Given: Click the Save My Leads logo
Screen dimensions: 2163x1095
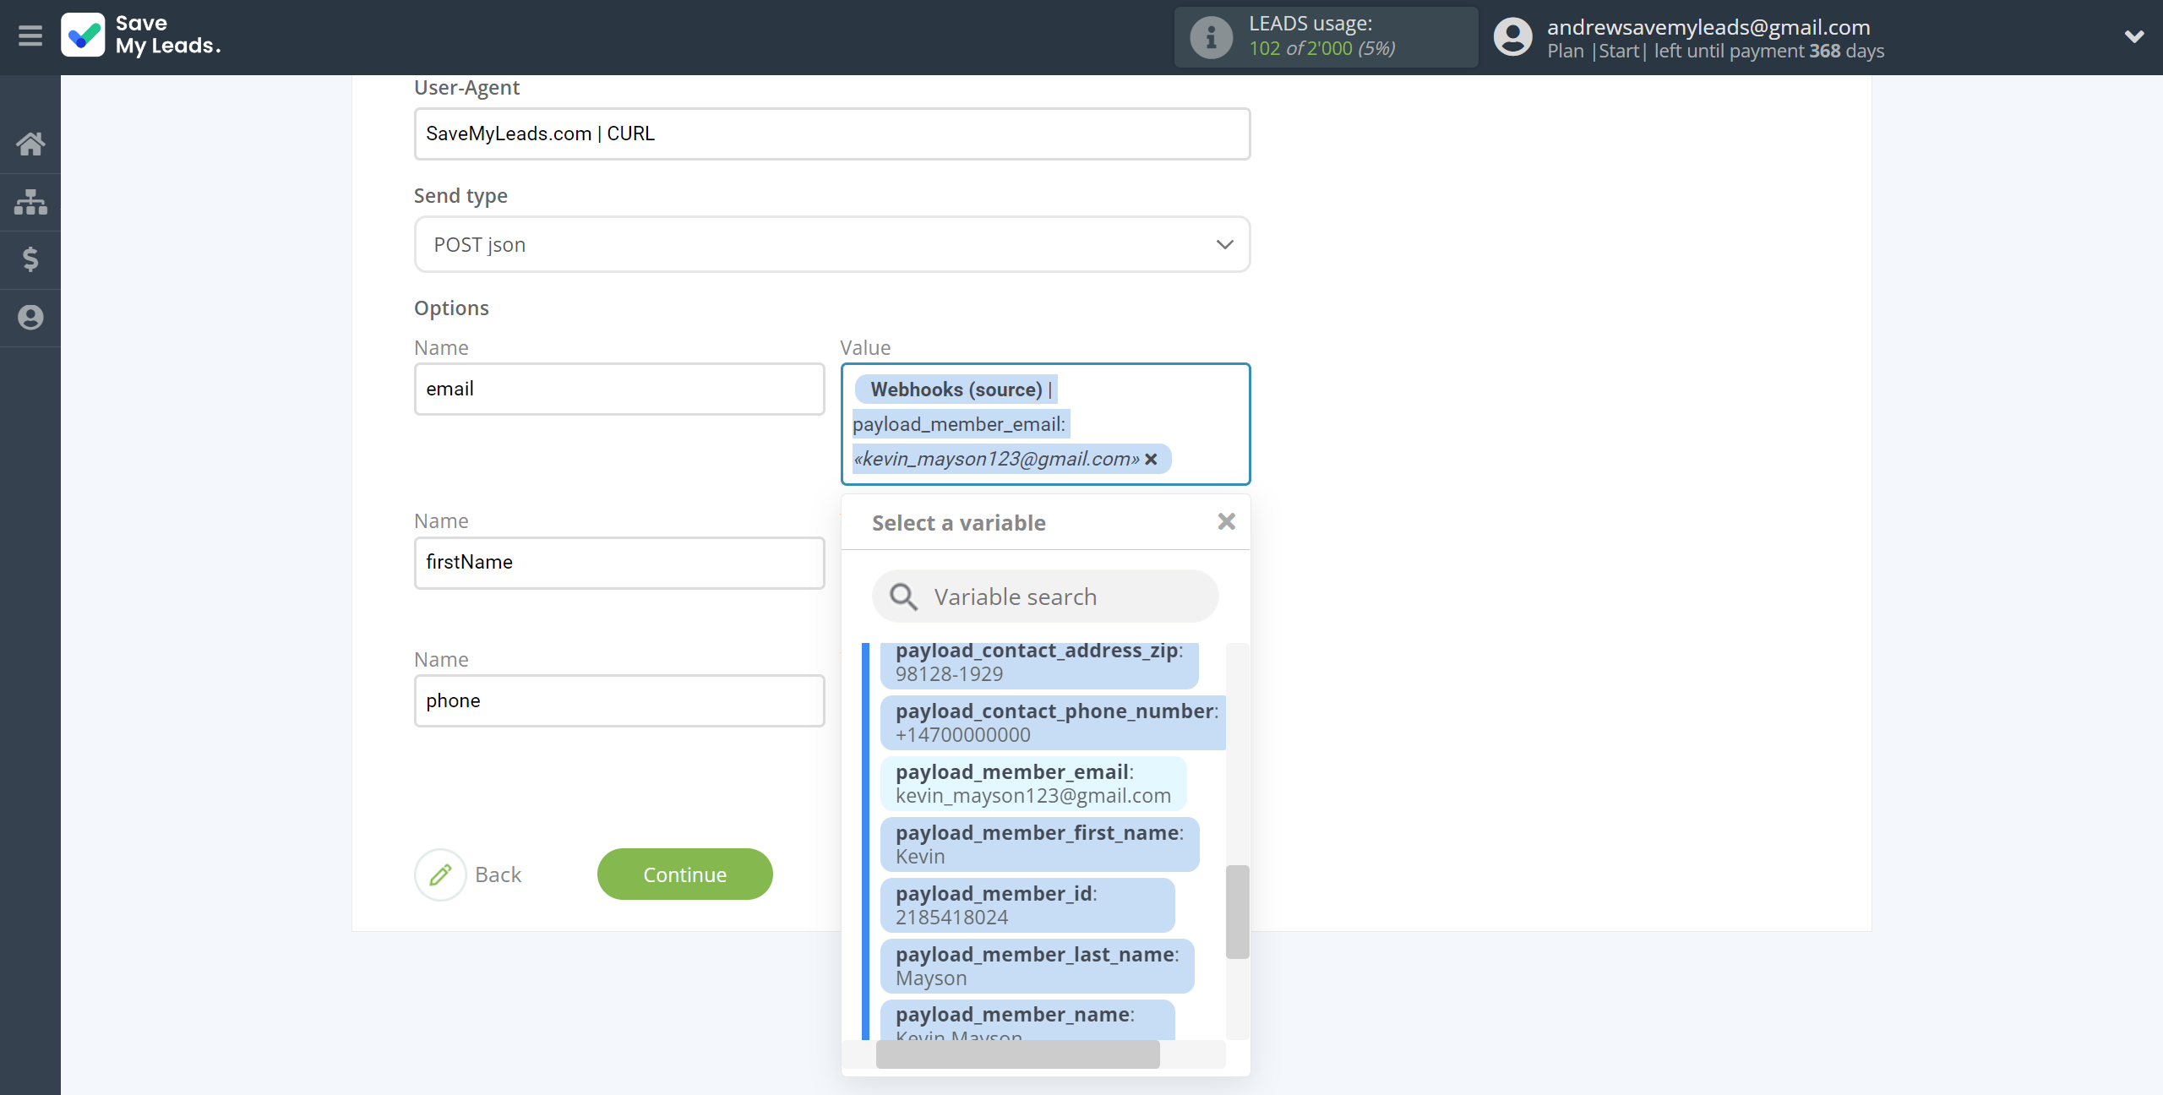Looking at the screenshot, I should [141, 35].
